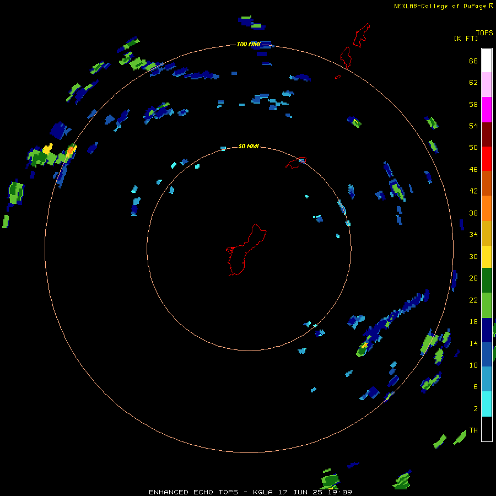Click the navy blue legend swatch
496x496 pixels.
(x=487, y=330)
